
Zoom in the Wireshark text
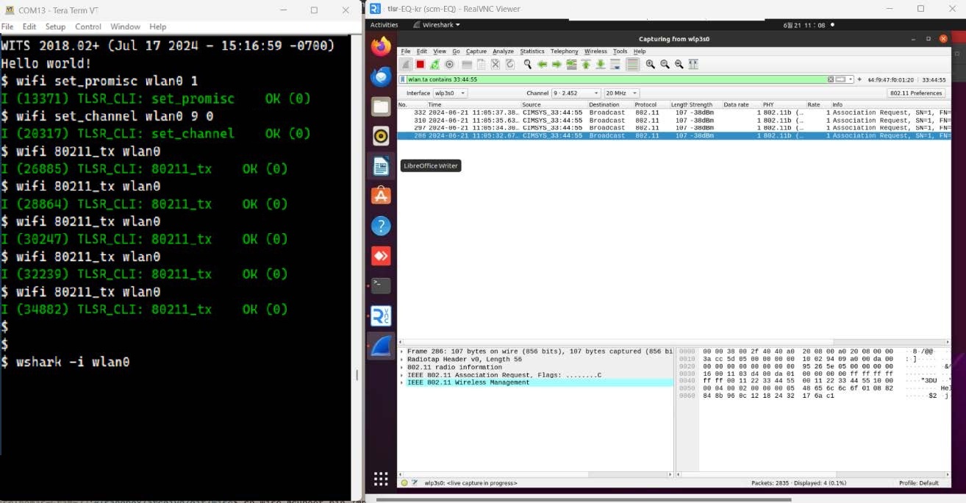(651, 65)
